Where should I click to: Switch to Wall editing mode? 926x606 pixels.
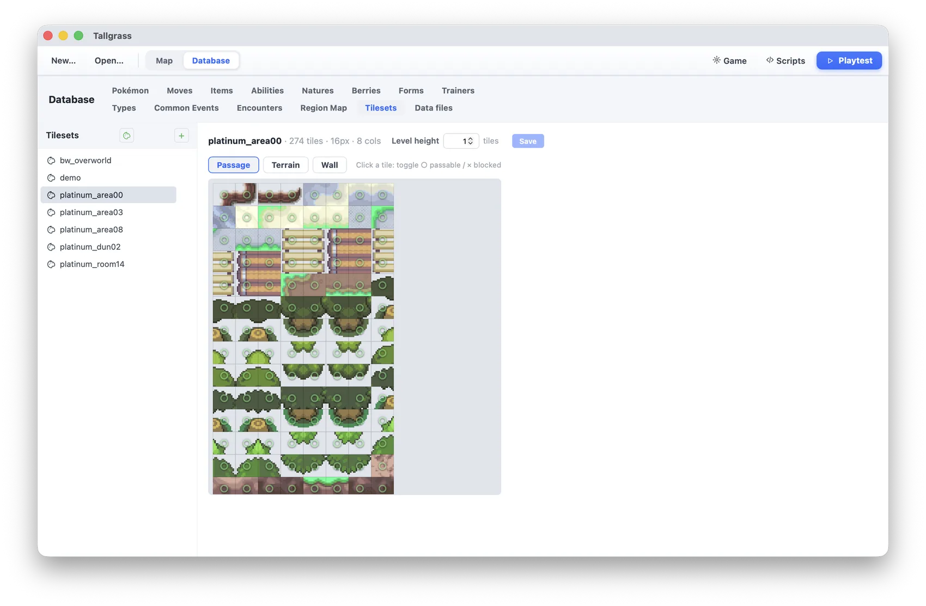(x=330, y=165)
